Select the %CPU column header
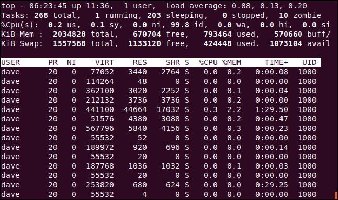This screenshot has height=200, width=338. [208, 62]
